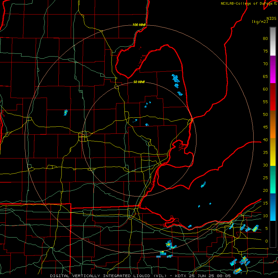Click the 75 value on the color scale

point(265,51)
